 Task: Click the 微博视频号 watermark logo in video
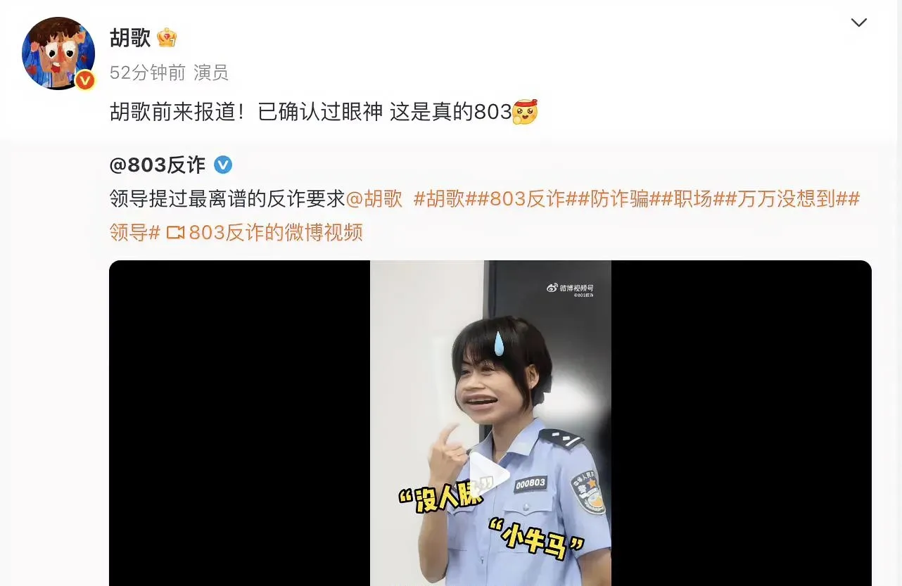(x=570, y=288)
